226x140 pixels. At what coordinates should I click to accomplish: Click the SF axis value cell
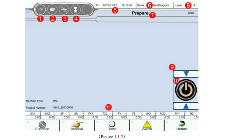pos(62,117)
